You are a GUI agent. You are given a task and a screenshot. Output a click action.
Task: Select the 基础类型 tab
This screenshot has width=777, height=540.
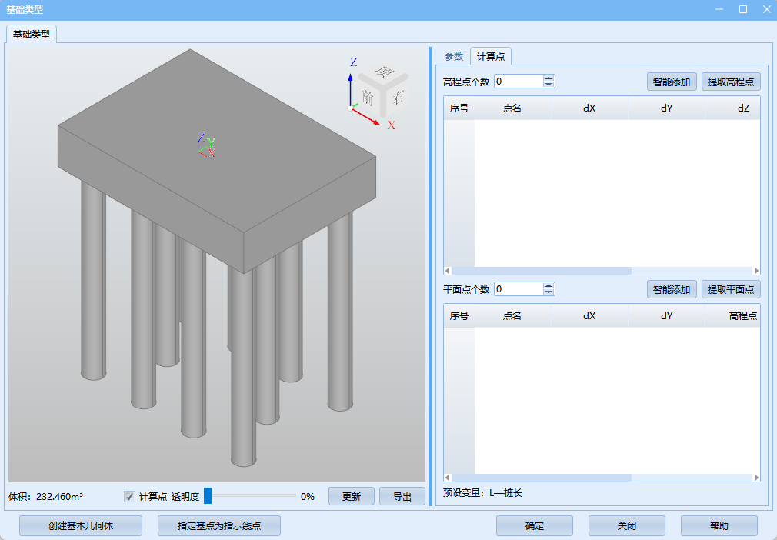click(32, 35)
